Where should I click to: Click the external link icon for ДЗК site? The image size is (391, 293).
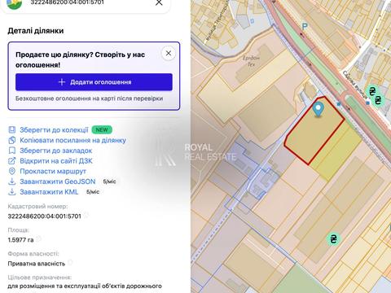pyautogui.click(x=12, y=160)
